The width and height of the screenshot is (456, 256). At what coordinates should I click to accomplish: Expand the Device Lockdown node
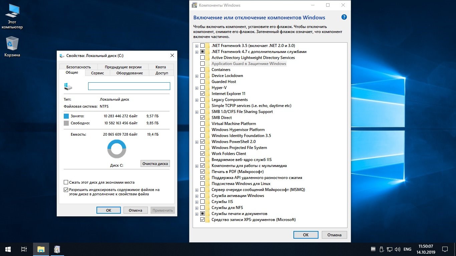point(197,76)
